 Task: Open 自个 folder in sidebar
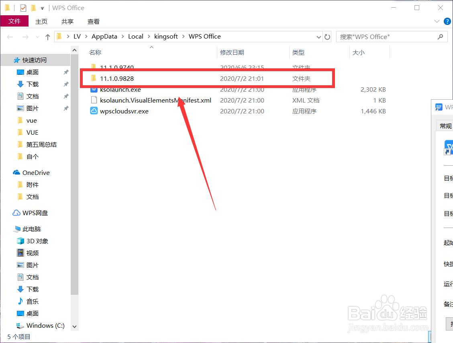pyautogui.click(x=33, y=157)
